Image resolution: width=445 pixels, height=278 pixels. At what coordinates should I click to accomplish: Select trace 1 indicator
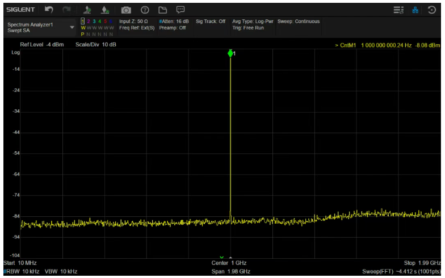(83, 22)
